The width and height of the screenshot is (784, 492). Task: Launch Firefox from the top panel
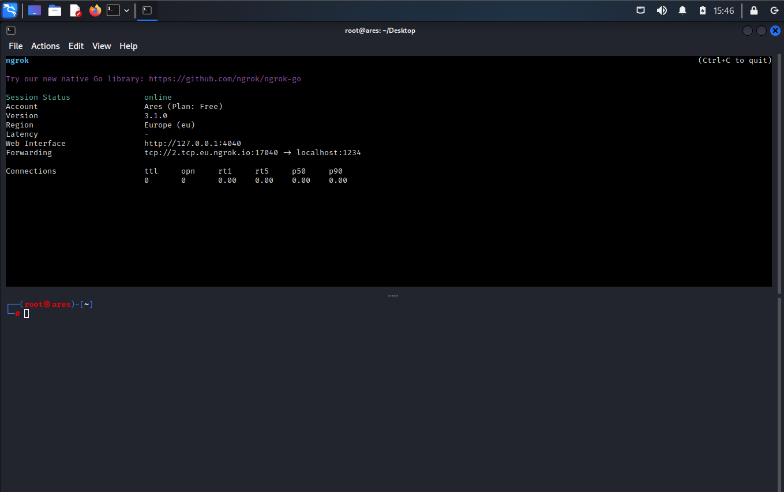95,10
